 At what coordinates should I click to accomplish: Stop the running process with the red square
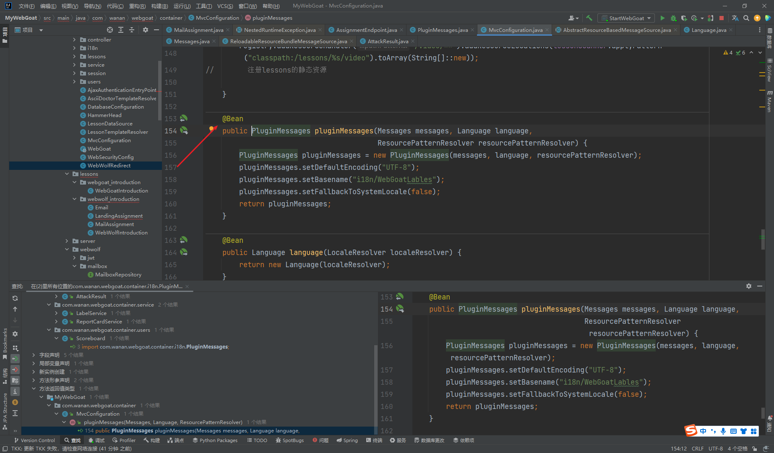722,18
